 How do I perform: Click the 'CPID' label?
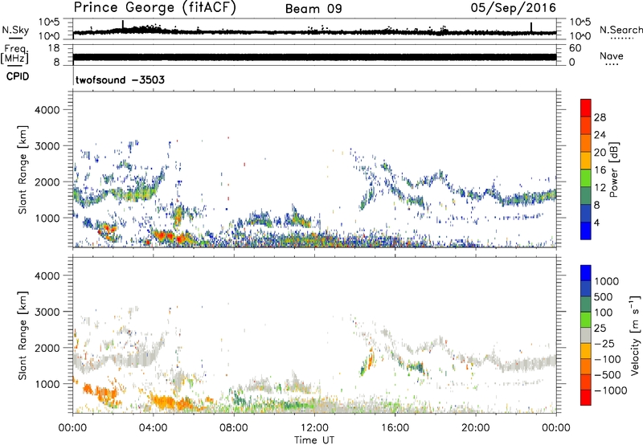(18, 76)
